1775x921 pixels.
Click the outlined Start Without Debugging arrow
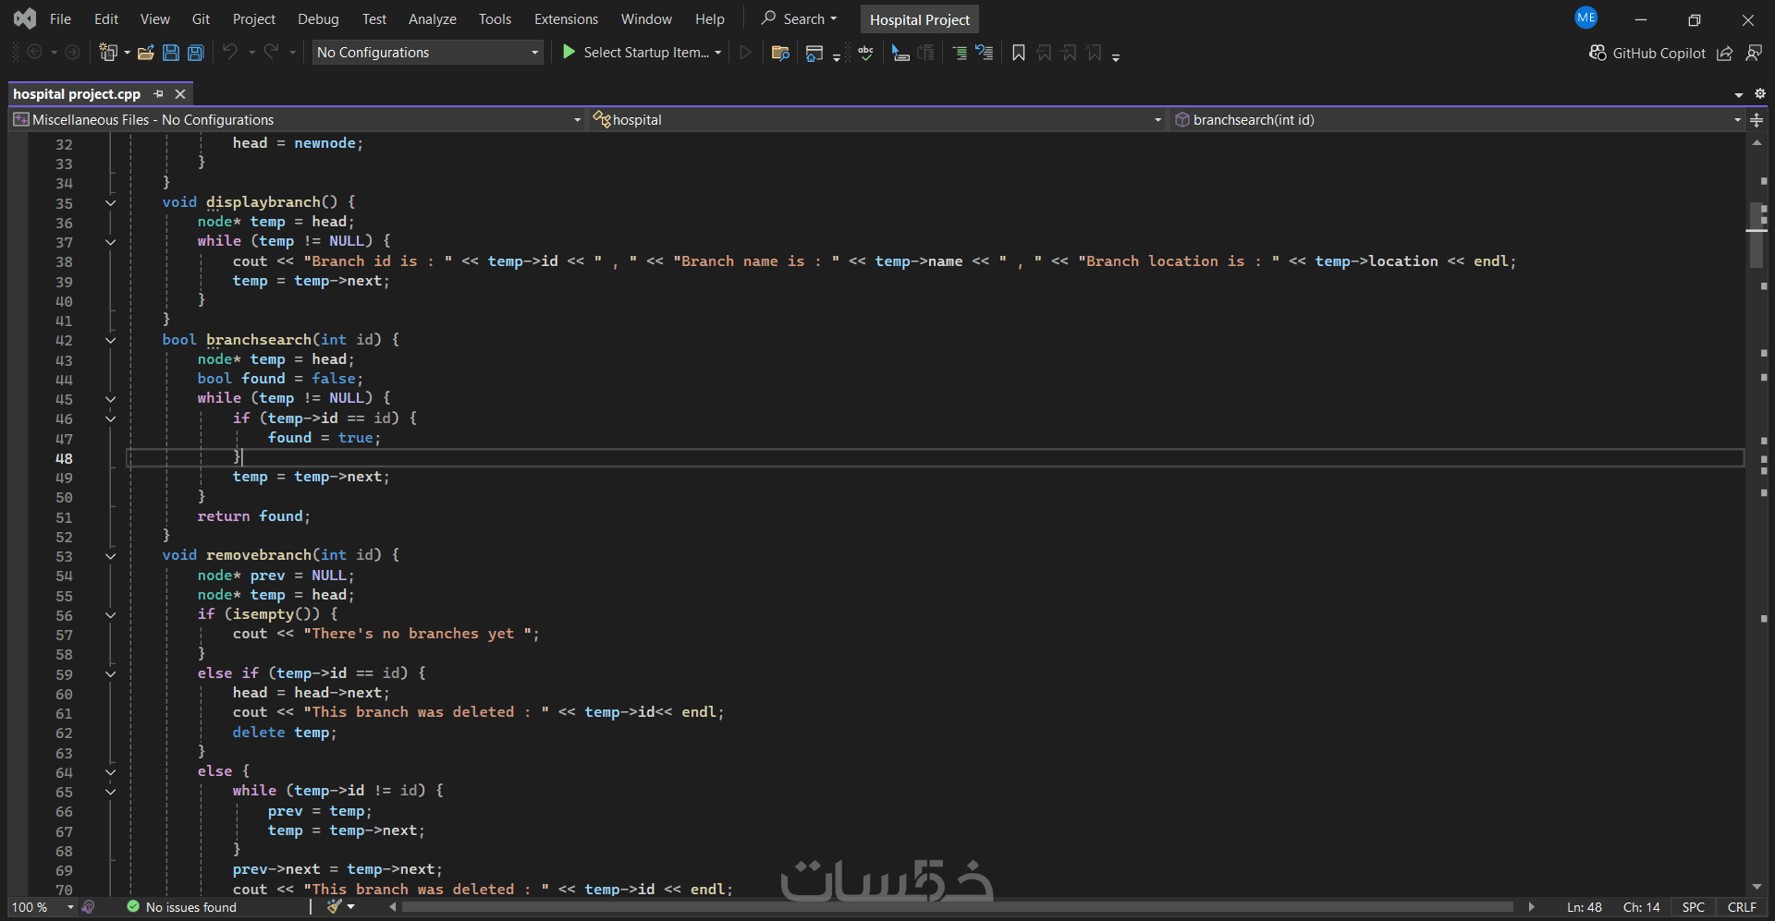pyautogui.click(x=745, y=53)
